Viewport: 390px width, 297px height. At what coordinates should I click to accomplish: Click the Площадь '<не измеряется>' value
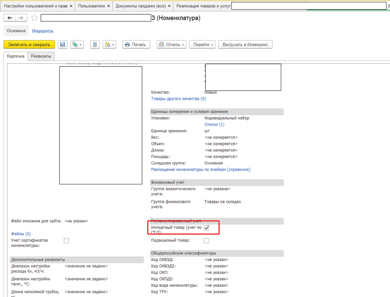pos(221,157)
